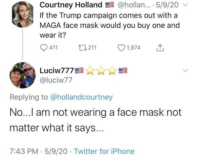The height and width of the screenshot is (157, 197).
Task: Retweet Courtney Holland's tweet
Action: [x=82, y=48]
